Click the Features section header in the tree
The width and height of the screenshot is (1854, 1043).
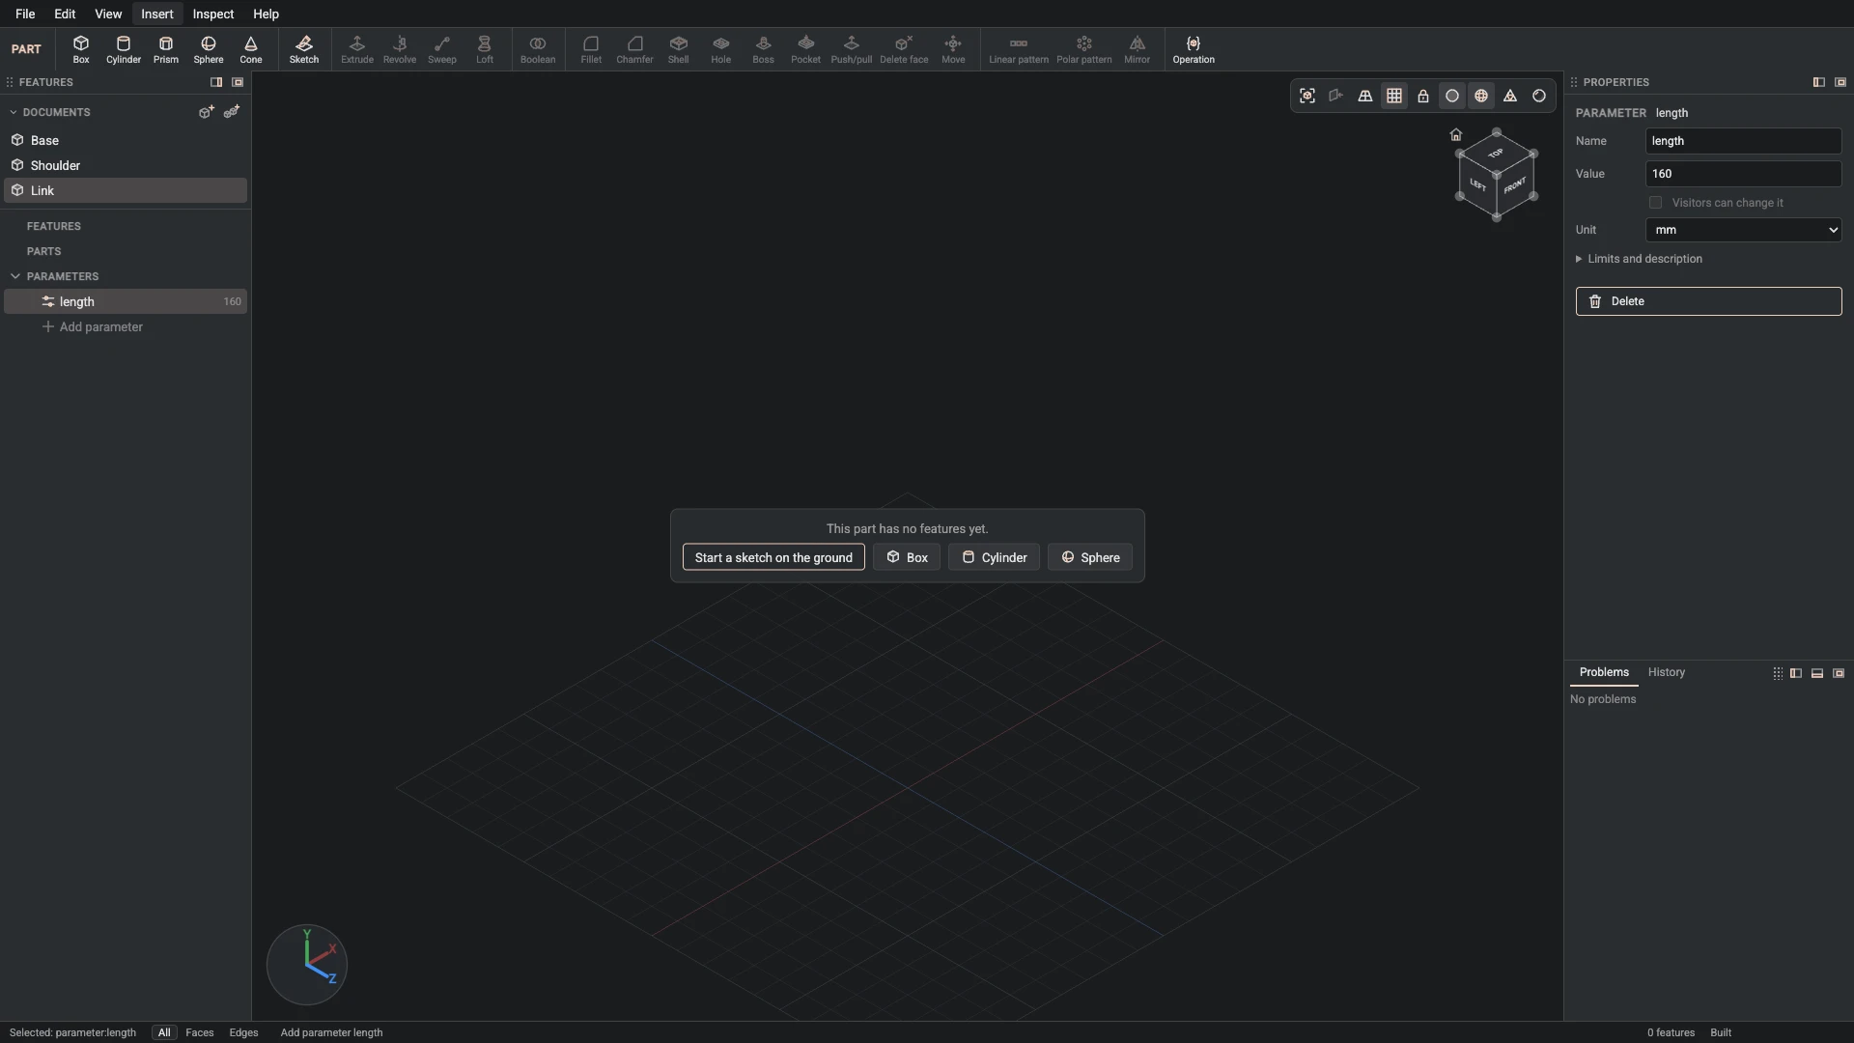[x=54, y=226]
